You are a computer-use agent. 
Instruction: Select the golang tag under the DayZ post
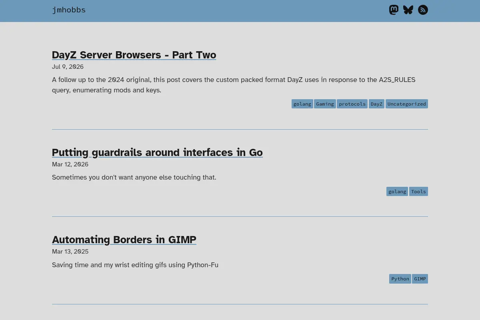pyautogui.click(x=302, y=104)
